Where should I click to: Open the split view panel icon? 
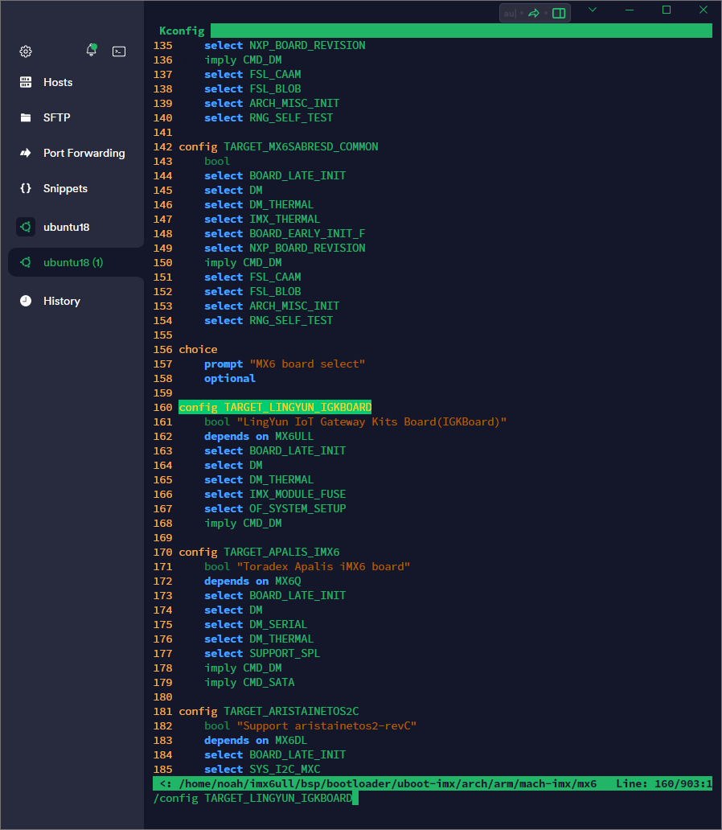559,13
